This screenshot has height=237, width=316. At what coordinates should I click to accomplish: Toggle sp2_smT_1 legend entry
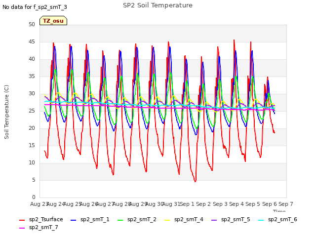(90, 219)
